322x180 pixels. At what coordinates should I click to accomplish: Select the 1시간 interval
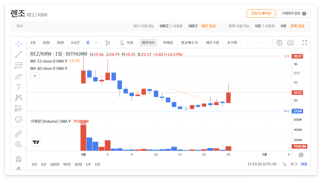[75, 43]
